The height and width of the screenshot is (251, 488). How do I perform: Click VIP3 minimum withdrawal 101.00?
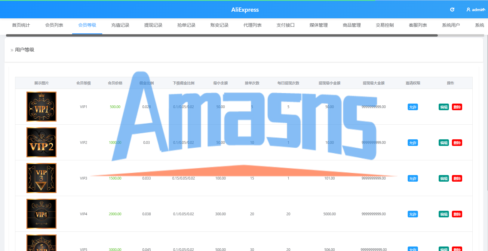point(330,178)
